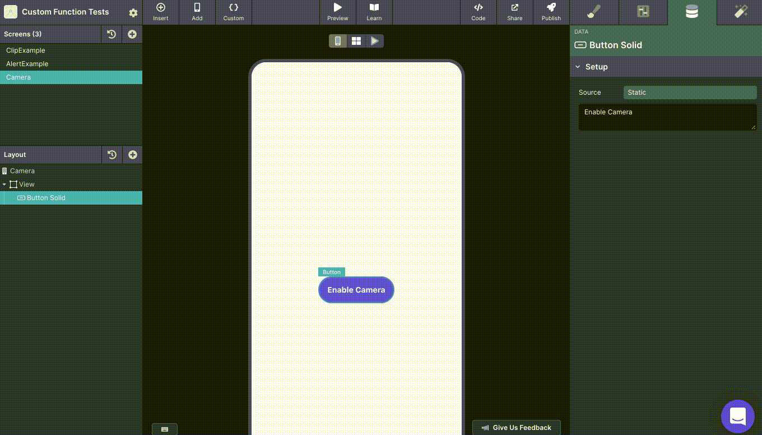
Task: Select the View layout item
Action: [71, 184]
